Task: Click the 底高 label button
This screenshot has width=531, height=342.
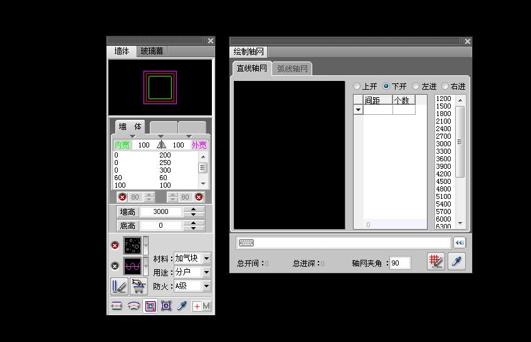Action: (x=128, y=226)
